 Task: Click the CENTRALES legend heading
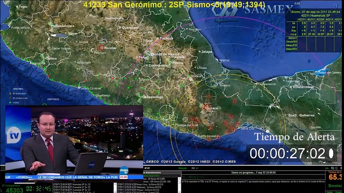53,99
